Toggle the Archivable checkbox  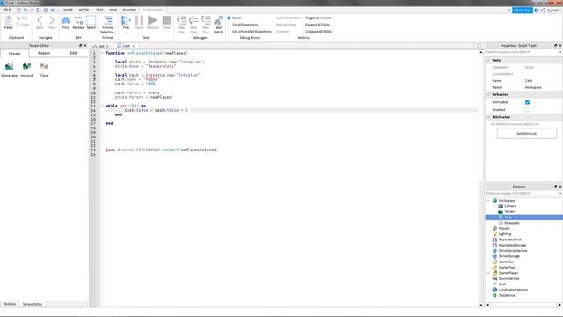tap(527, 102)
